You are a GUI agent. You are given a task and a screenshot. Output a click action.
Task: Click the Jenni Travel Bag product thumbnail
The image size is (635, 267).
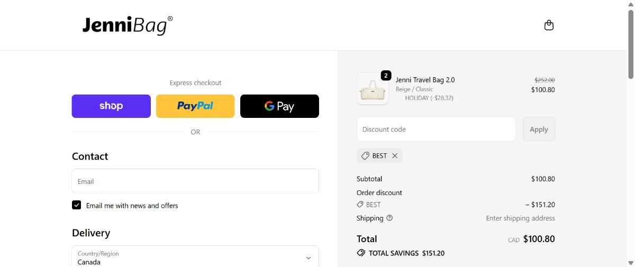click(373, 89)
